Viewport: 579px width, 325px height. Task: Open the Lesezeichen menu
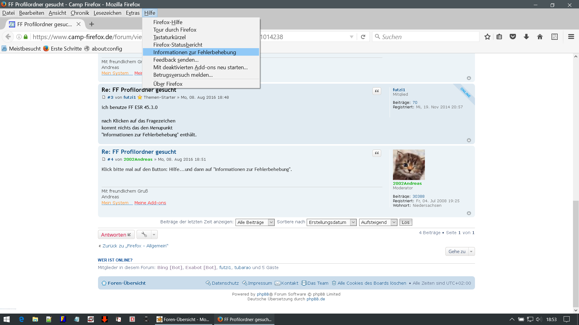coord(107,13)
